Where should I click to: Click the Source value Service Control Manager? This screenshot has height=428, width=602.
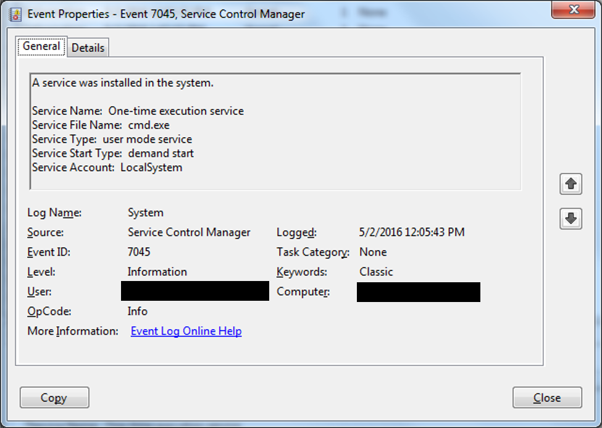click(189, 232)
